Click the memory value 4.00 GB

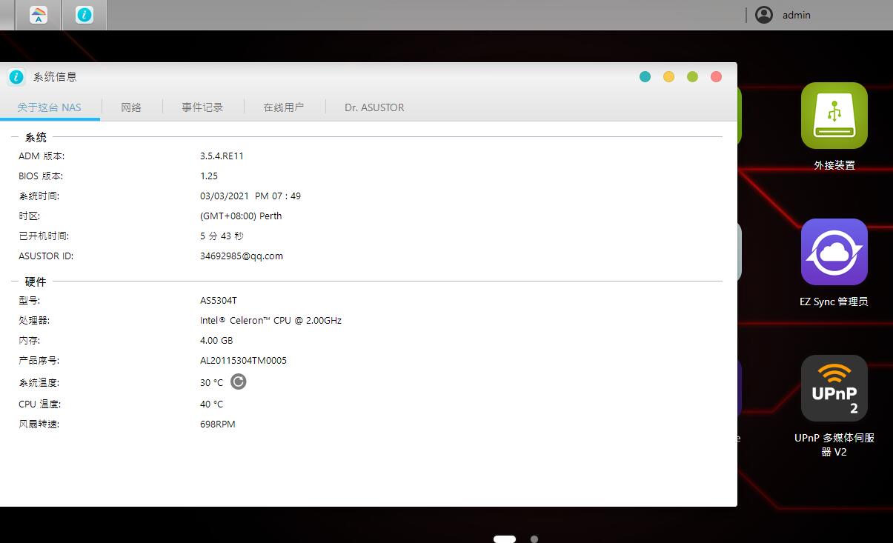tap(216, 341)
